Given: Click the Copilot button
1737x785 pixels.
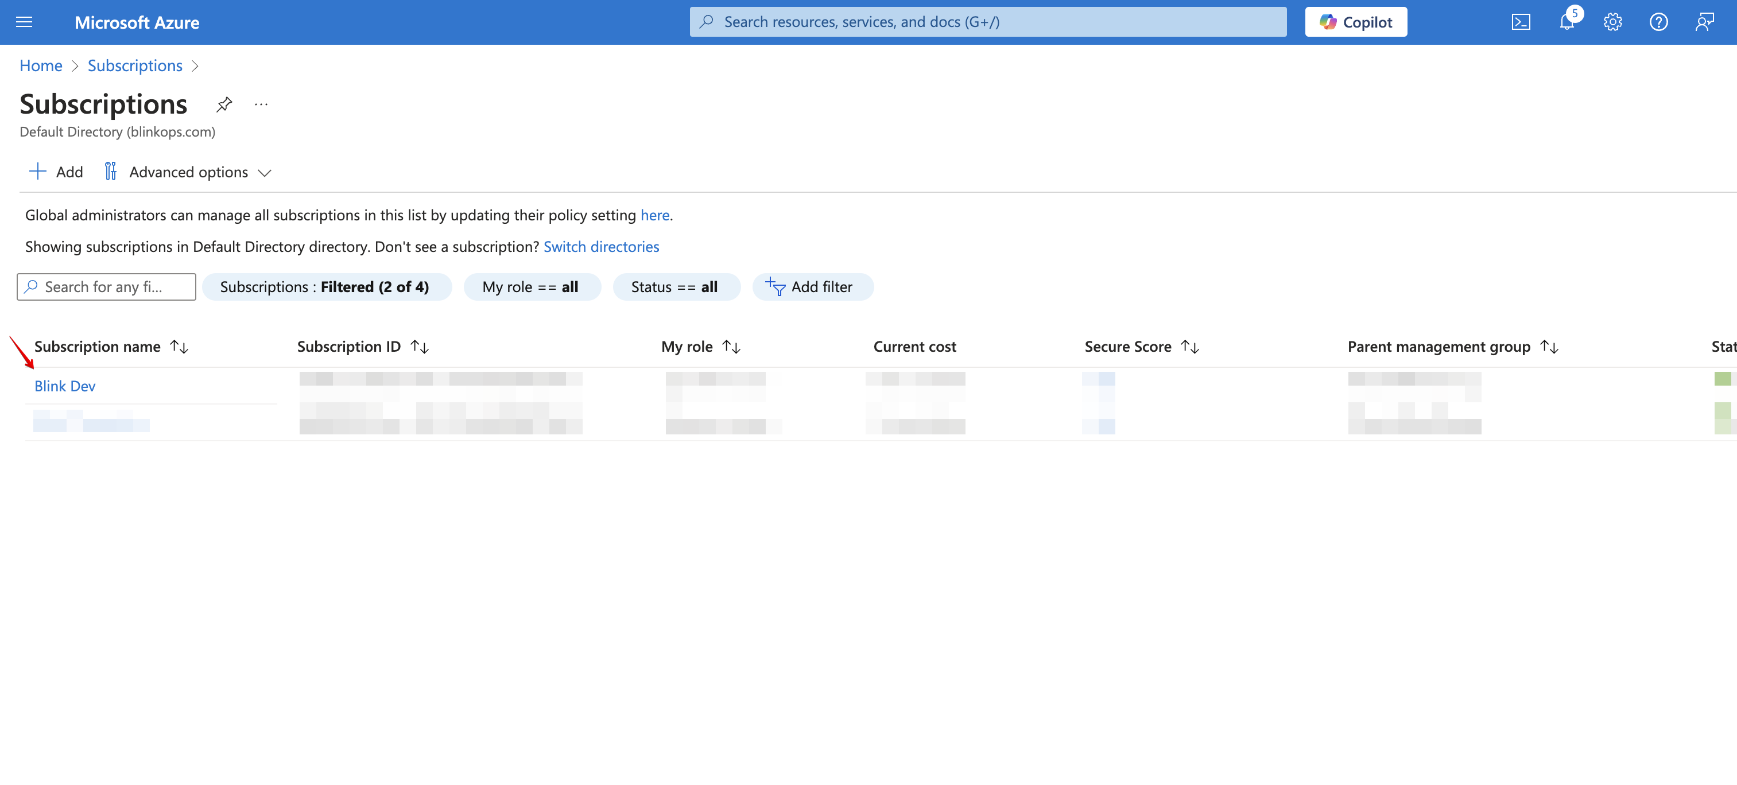Looking at the screenshot, I should [1355, 22].
